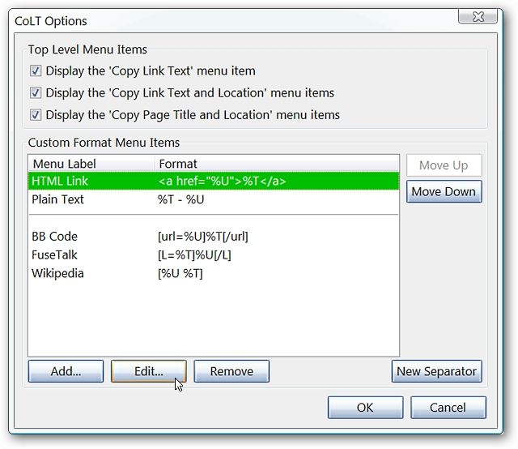This screenshot has width=518, height=449.
Task: Toggle 'Copy Link Text' menu item checkbox
Action: 36,71
